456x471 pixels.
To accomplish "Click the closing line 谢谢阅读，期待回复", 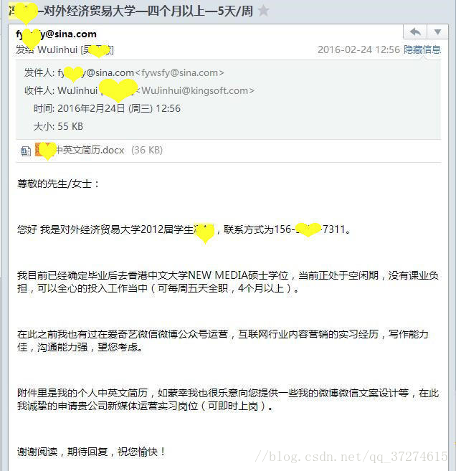I will tap(91, 452).
